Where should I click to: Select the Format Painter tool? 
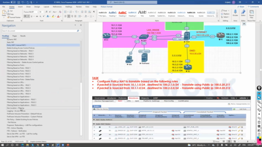pos(14,17)
